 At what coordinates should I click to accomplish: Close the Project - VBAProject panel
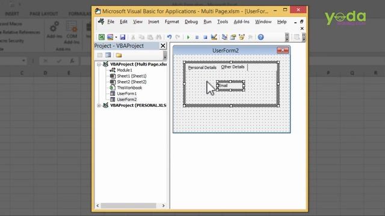163,46
